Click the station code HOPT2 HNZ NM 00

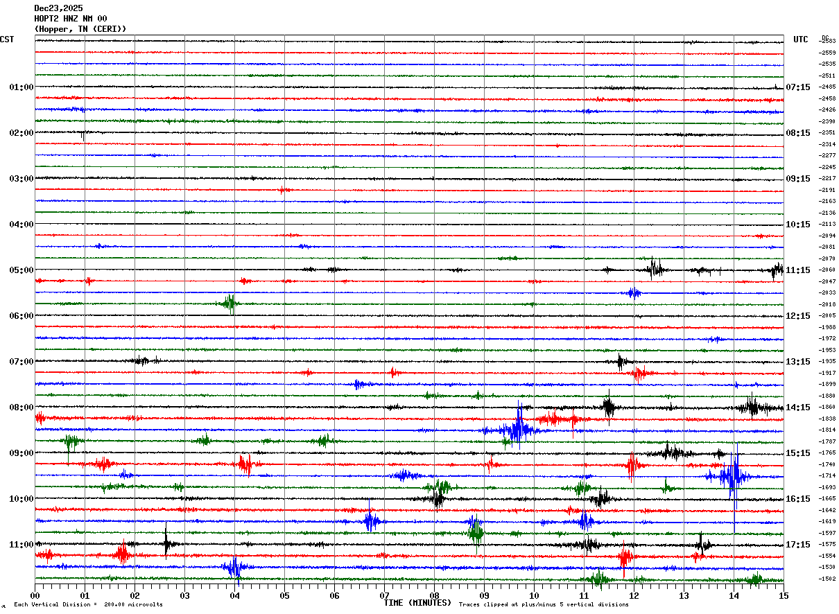coord(71,19)
